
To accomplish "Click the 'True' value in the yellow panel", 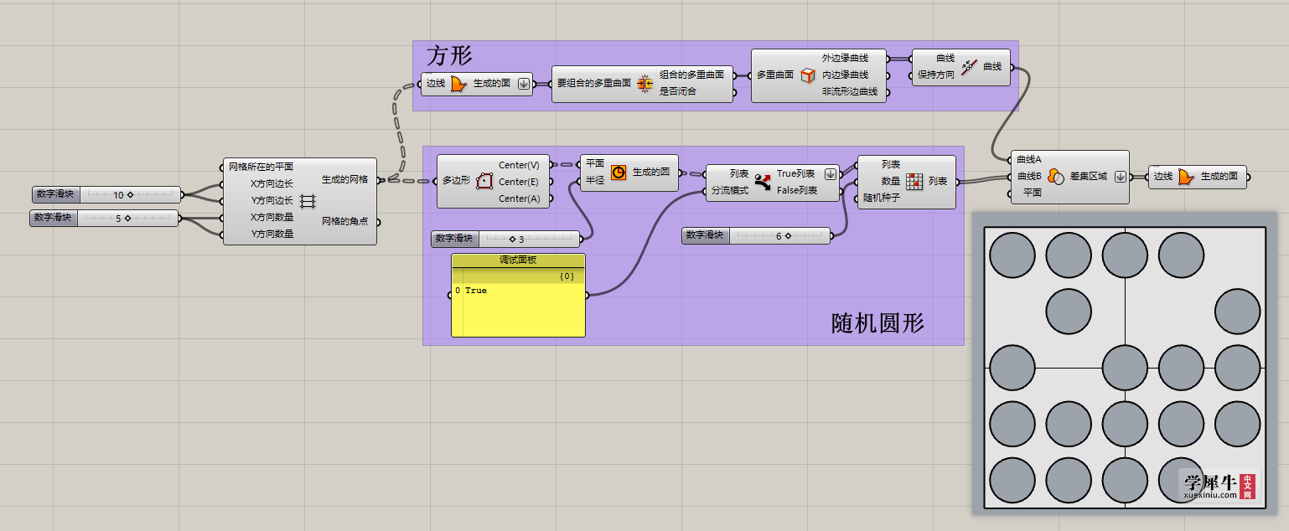I will coord(476,291).
